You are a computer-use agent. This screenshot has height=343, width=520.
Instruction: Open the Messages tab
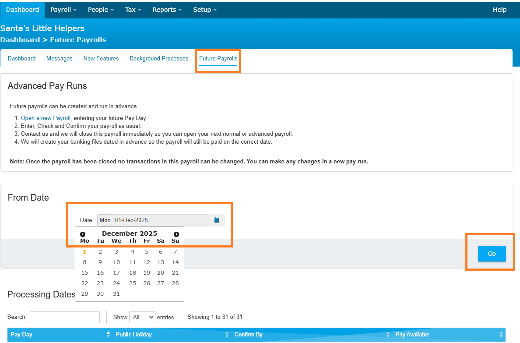click(x=60, y=58)
